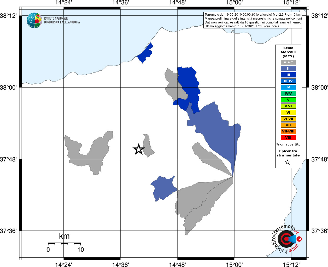This screenshot has height=267, width=328.
Task: Select the intensity VII orange swatch
Action: pyautogui.click(x=288, y=125)
